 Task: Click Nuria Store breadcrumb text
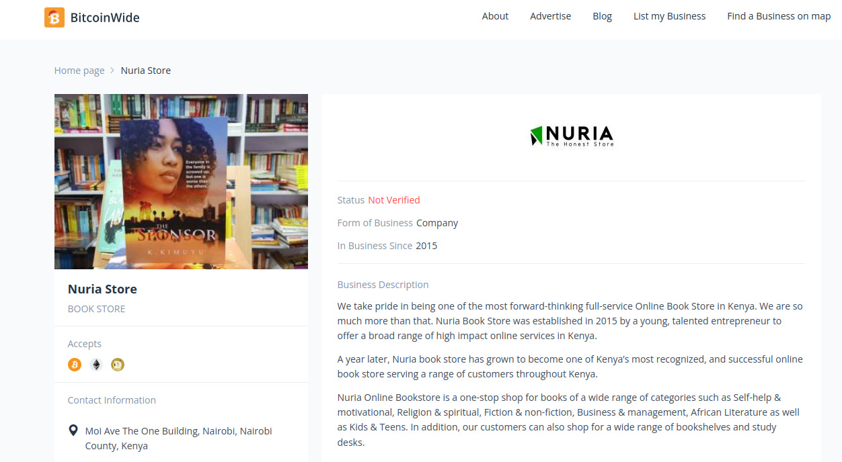pos(146,71)
